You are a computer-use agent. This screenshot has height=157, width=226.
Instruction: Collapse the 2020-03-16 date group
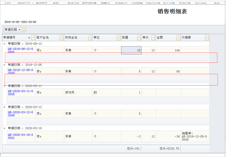(x=4, y=128)
